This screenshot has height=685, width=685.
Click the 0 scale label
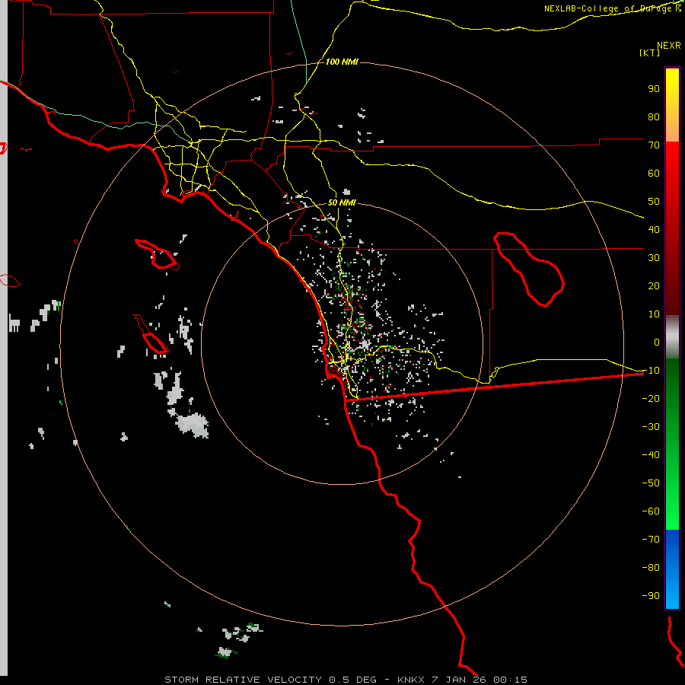pyautogui.click(x=657, y=342)
